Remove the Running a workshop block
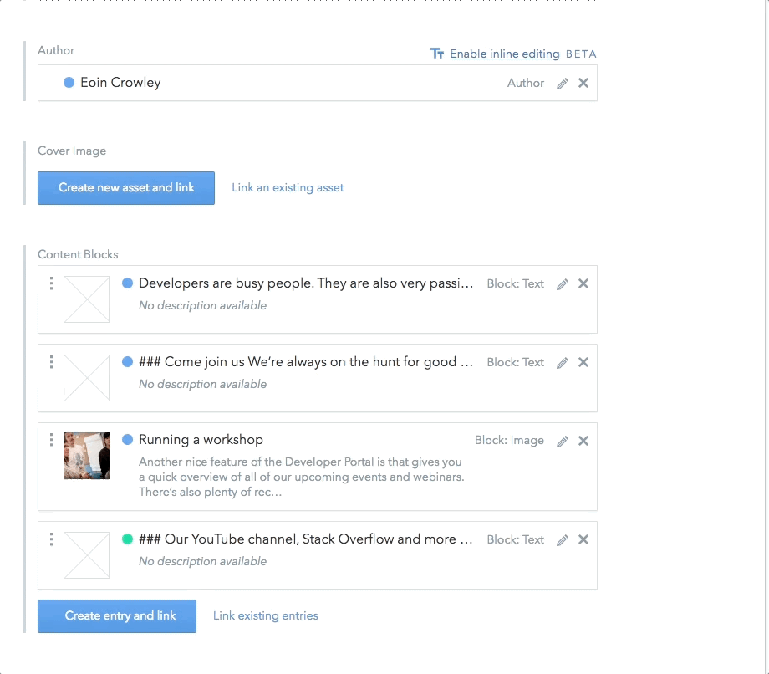The image size is (769, 674). click(x=583, y=441)
